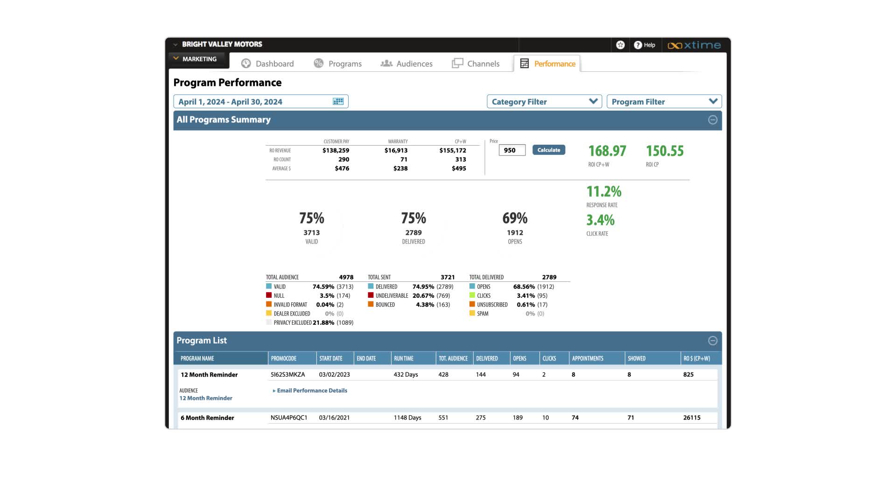The height and width of the screenshot is (504, 896).
Task: Expand the MARKETING menu chevron
Action: [x=175, y=59]
